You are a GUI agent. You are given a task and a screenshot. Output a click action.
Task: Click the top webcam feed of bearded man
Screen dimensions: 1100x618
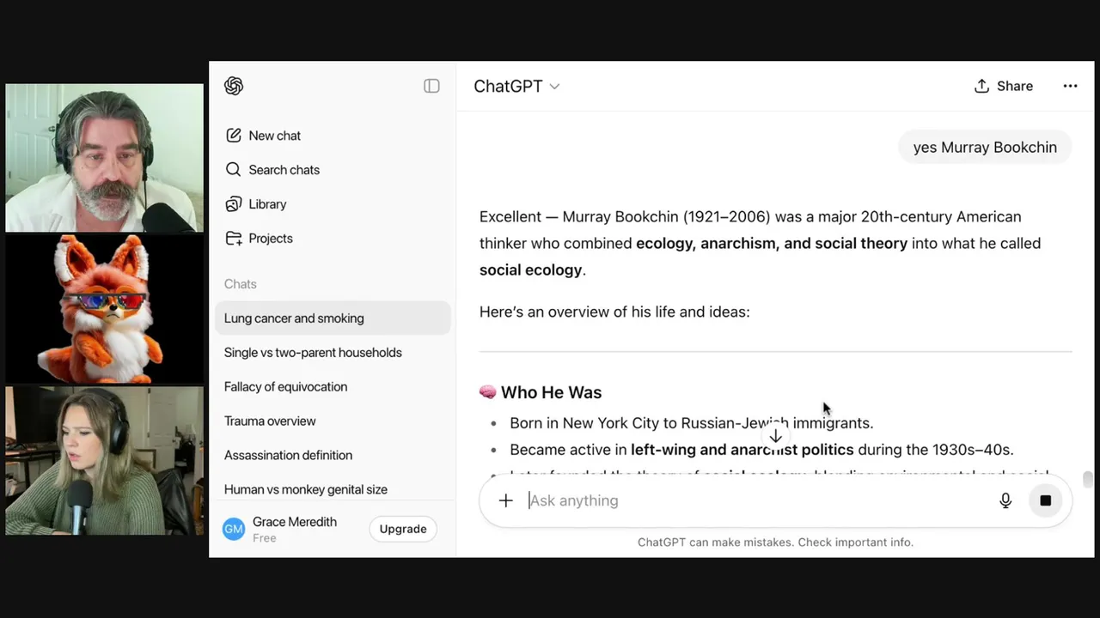[105, 158]
